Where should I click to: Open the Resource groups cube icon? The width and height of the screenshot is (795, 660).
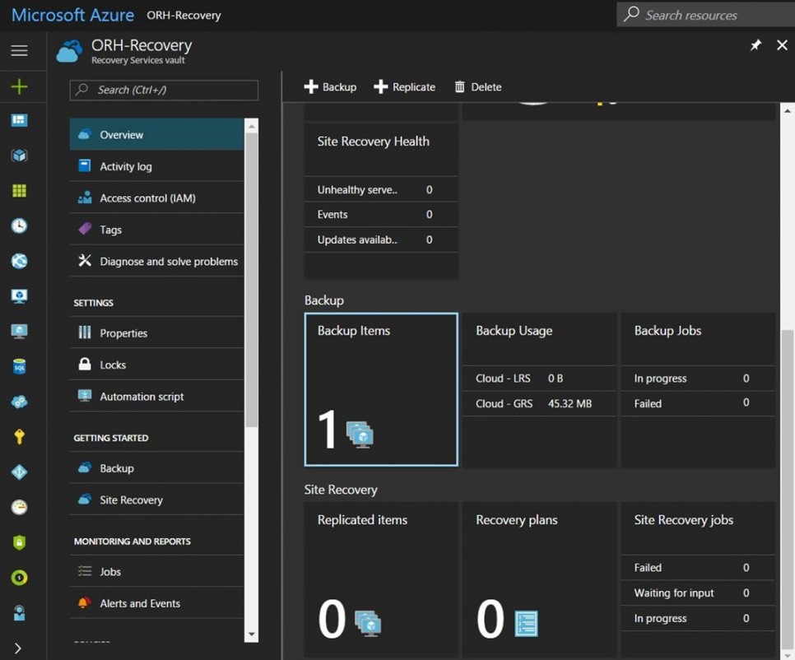pos(19,155)
